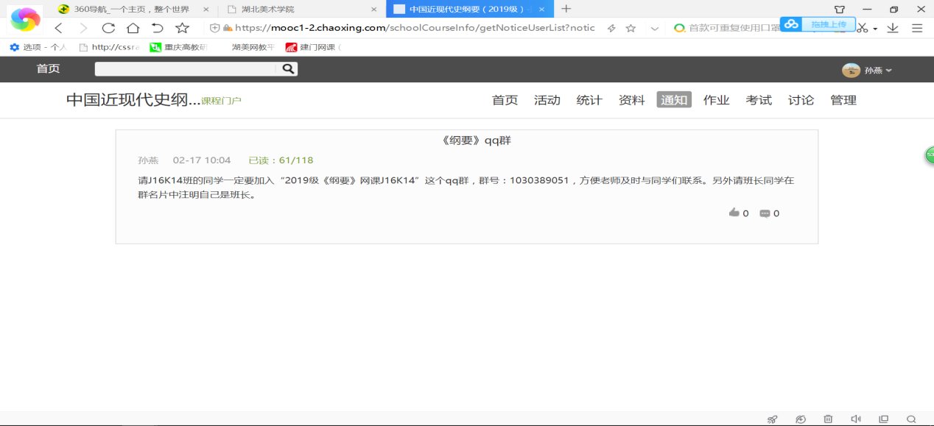
Task: Click the lightning speed-mode icon
Action: (x=611, y=28)
